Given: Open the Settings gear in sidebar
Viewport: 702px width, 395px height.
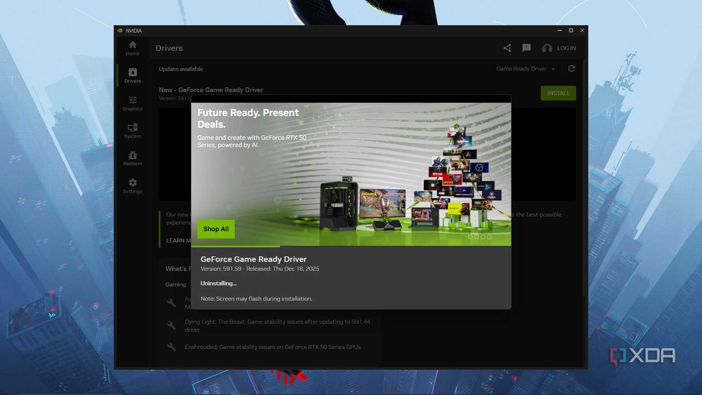Looking at the screenshot, I should (132, 186).
